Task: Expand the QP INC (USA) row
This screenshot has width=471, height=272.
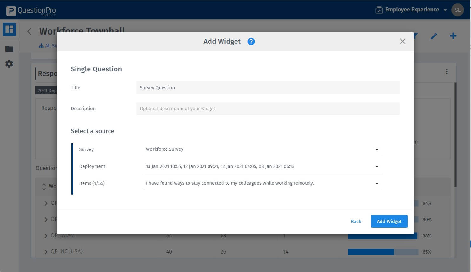Action: [45, 251]
